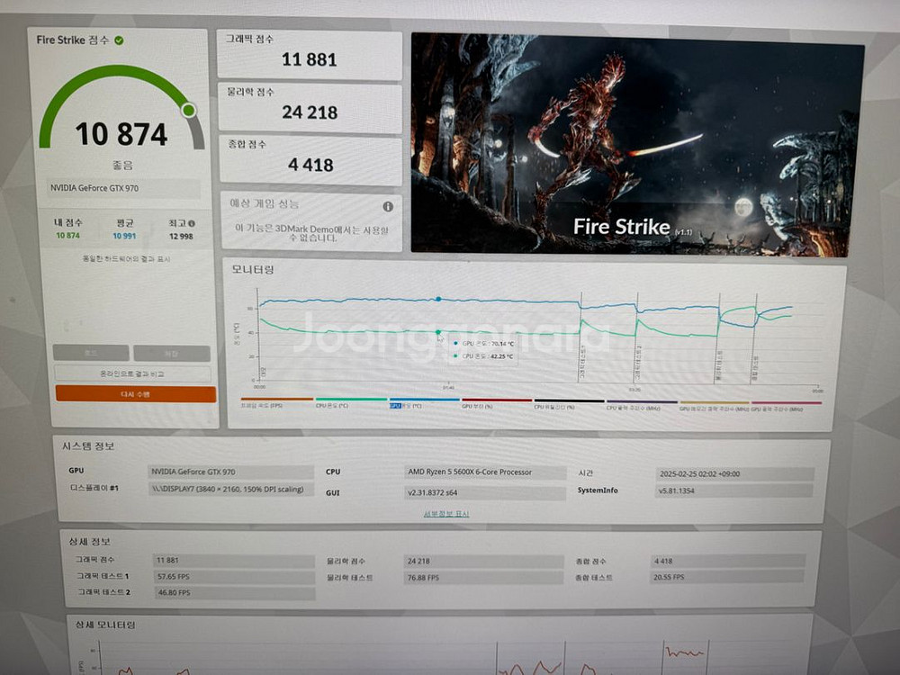The height and width of the screenshot is (675, 900).
Task: Click 최고 value 12 998
Action: 181,237
